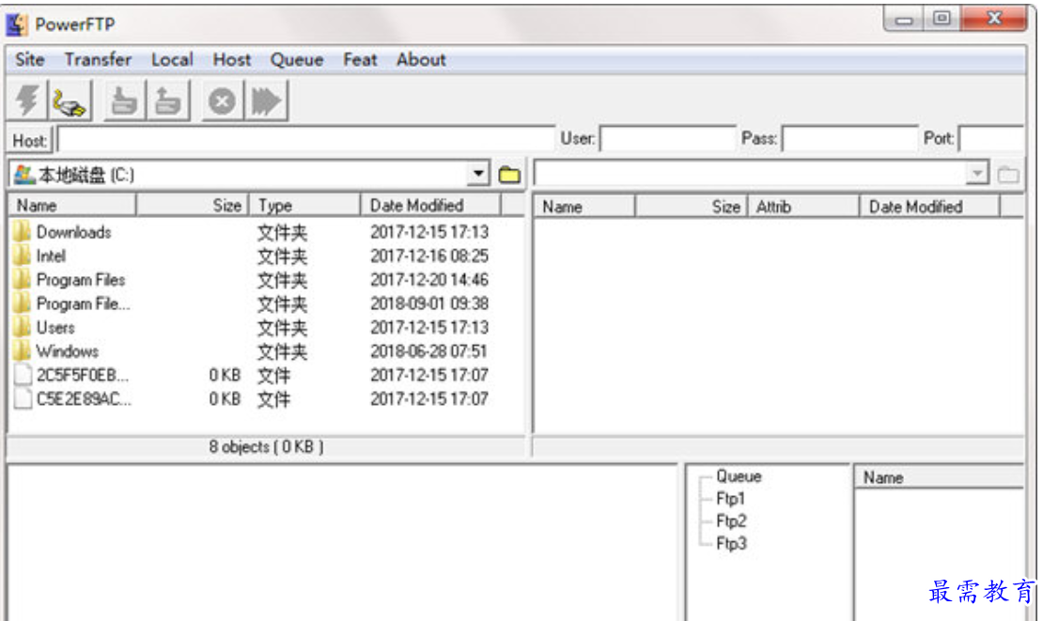1043x621 pixels.
Task: Sort remote files by Date Modified
Action: [930, 207]
